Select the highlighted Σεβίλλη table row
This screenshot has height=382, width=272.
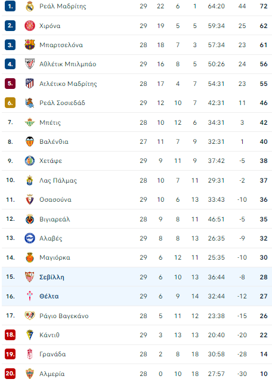(137, 277)
